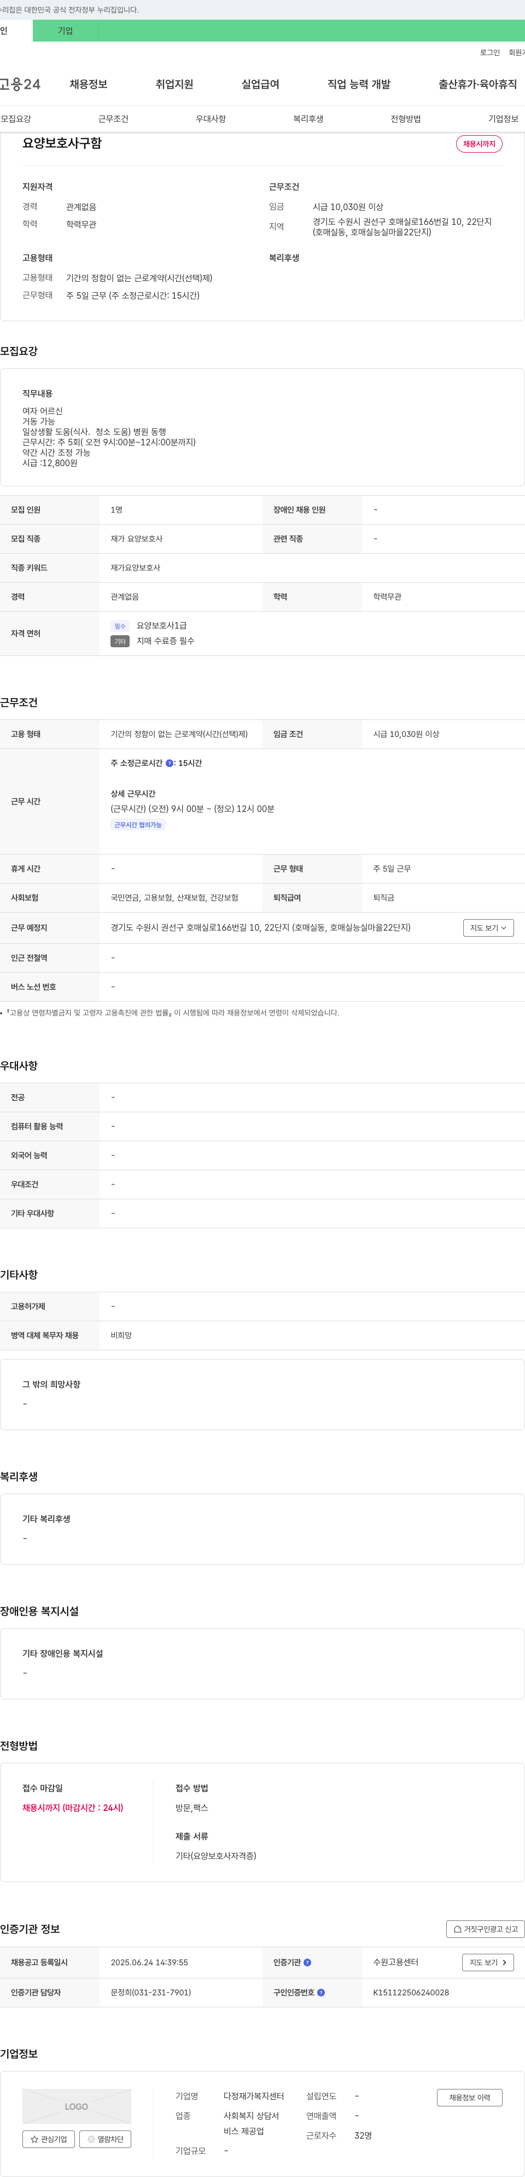The image size is (525, 2177).
Task: Click the certification number K151122506240028
Action: [411, 1992]
